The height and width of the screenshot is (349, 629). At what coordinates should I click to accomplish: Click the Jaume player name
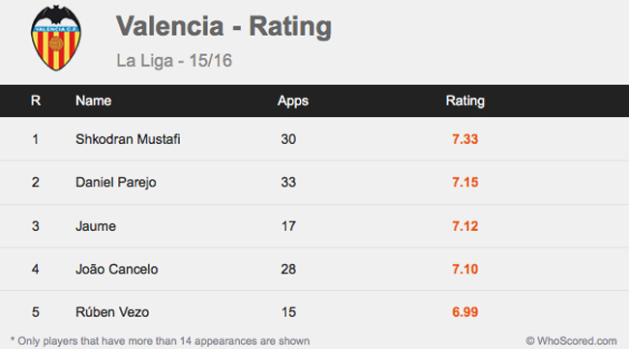point(96,226)
